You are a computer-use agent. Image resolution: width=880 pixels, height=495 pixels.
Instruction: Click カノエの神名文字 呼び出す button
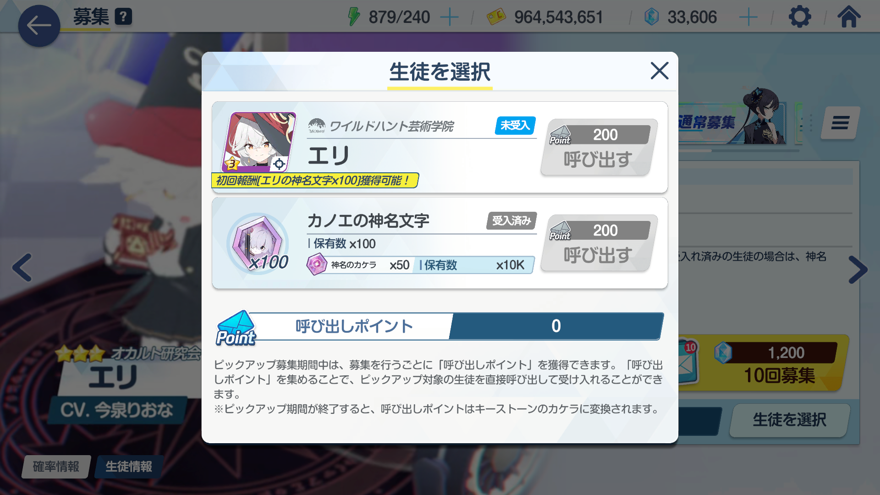click(x=599, y=243)
